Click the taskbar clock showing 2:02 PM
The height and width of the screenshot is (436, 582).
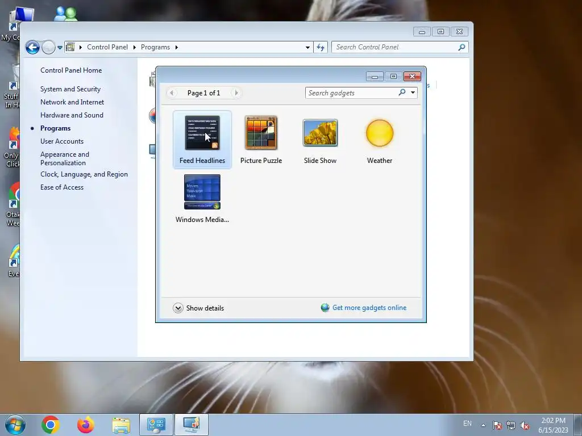pos(553,425)
